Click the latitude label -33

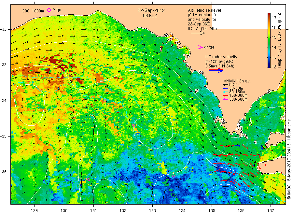[x=3, y=65]
